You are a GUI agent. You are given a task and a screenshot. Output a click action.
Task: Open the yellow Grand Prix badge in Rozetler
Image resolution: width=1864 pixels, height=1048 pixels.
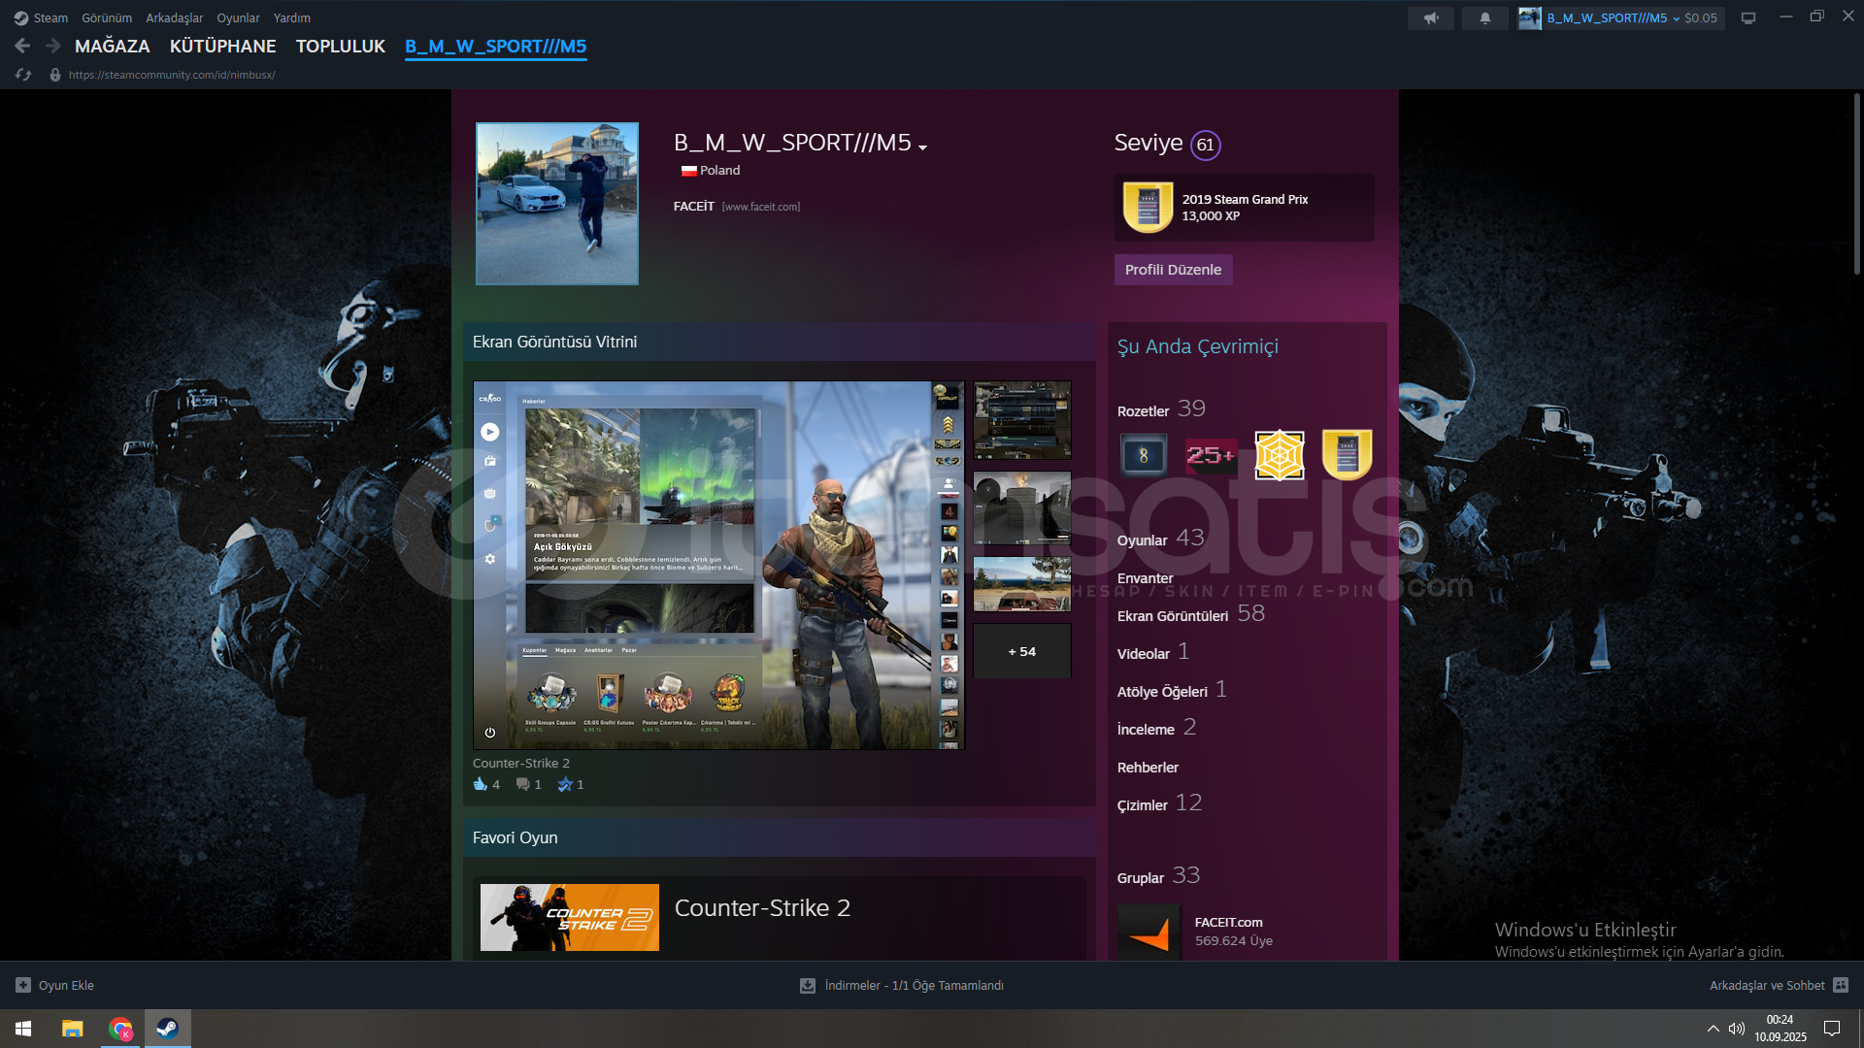1347,455
